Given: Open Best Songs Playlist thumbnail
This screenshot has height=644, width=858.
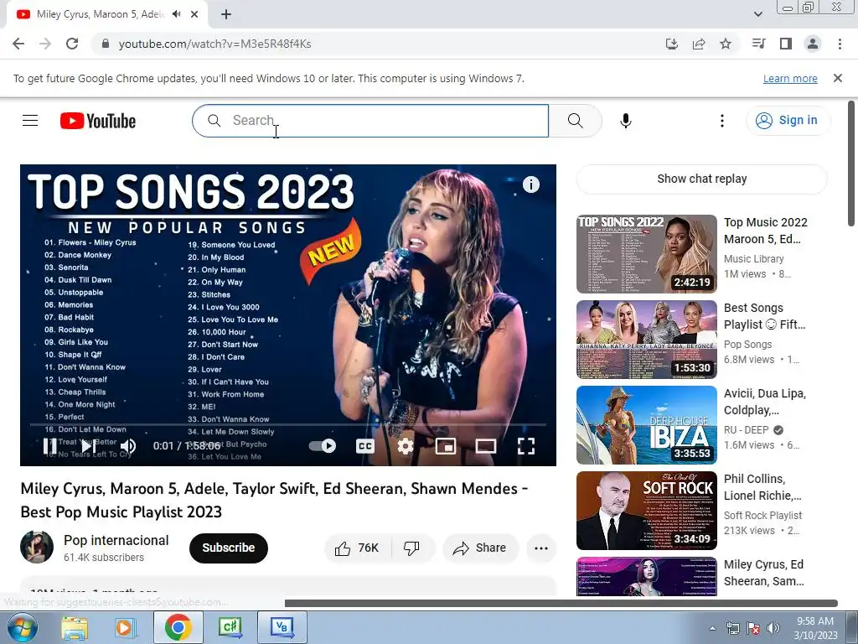Looking at the screenshot, I should tap(646, 340).
